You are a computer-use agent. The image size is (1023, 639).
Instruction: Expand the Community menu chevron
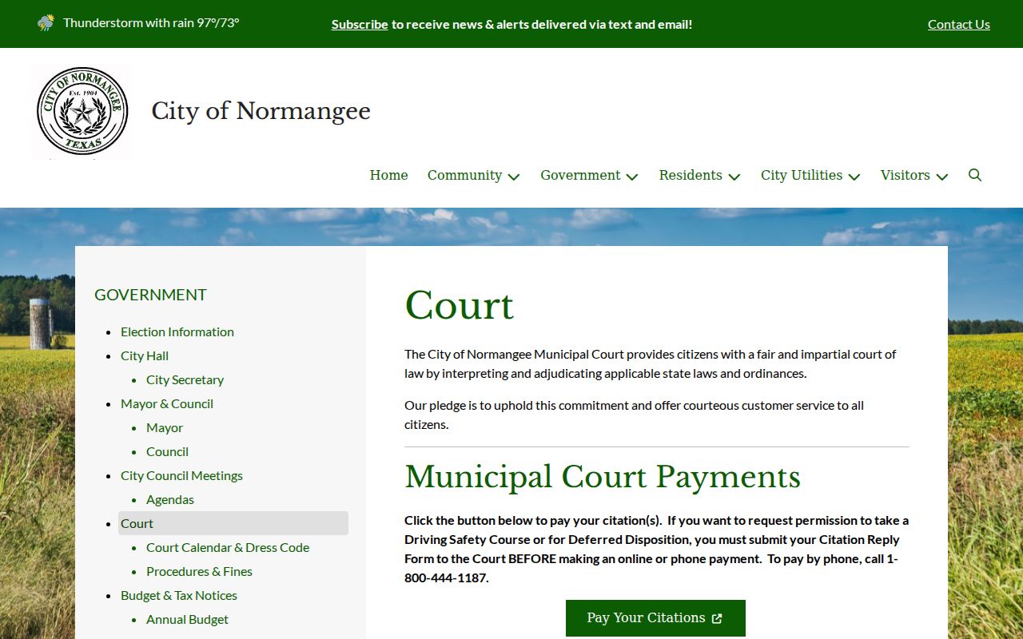click(514, 177)
